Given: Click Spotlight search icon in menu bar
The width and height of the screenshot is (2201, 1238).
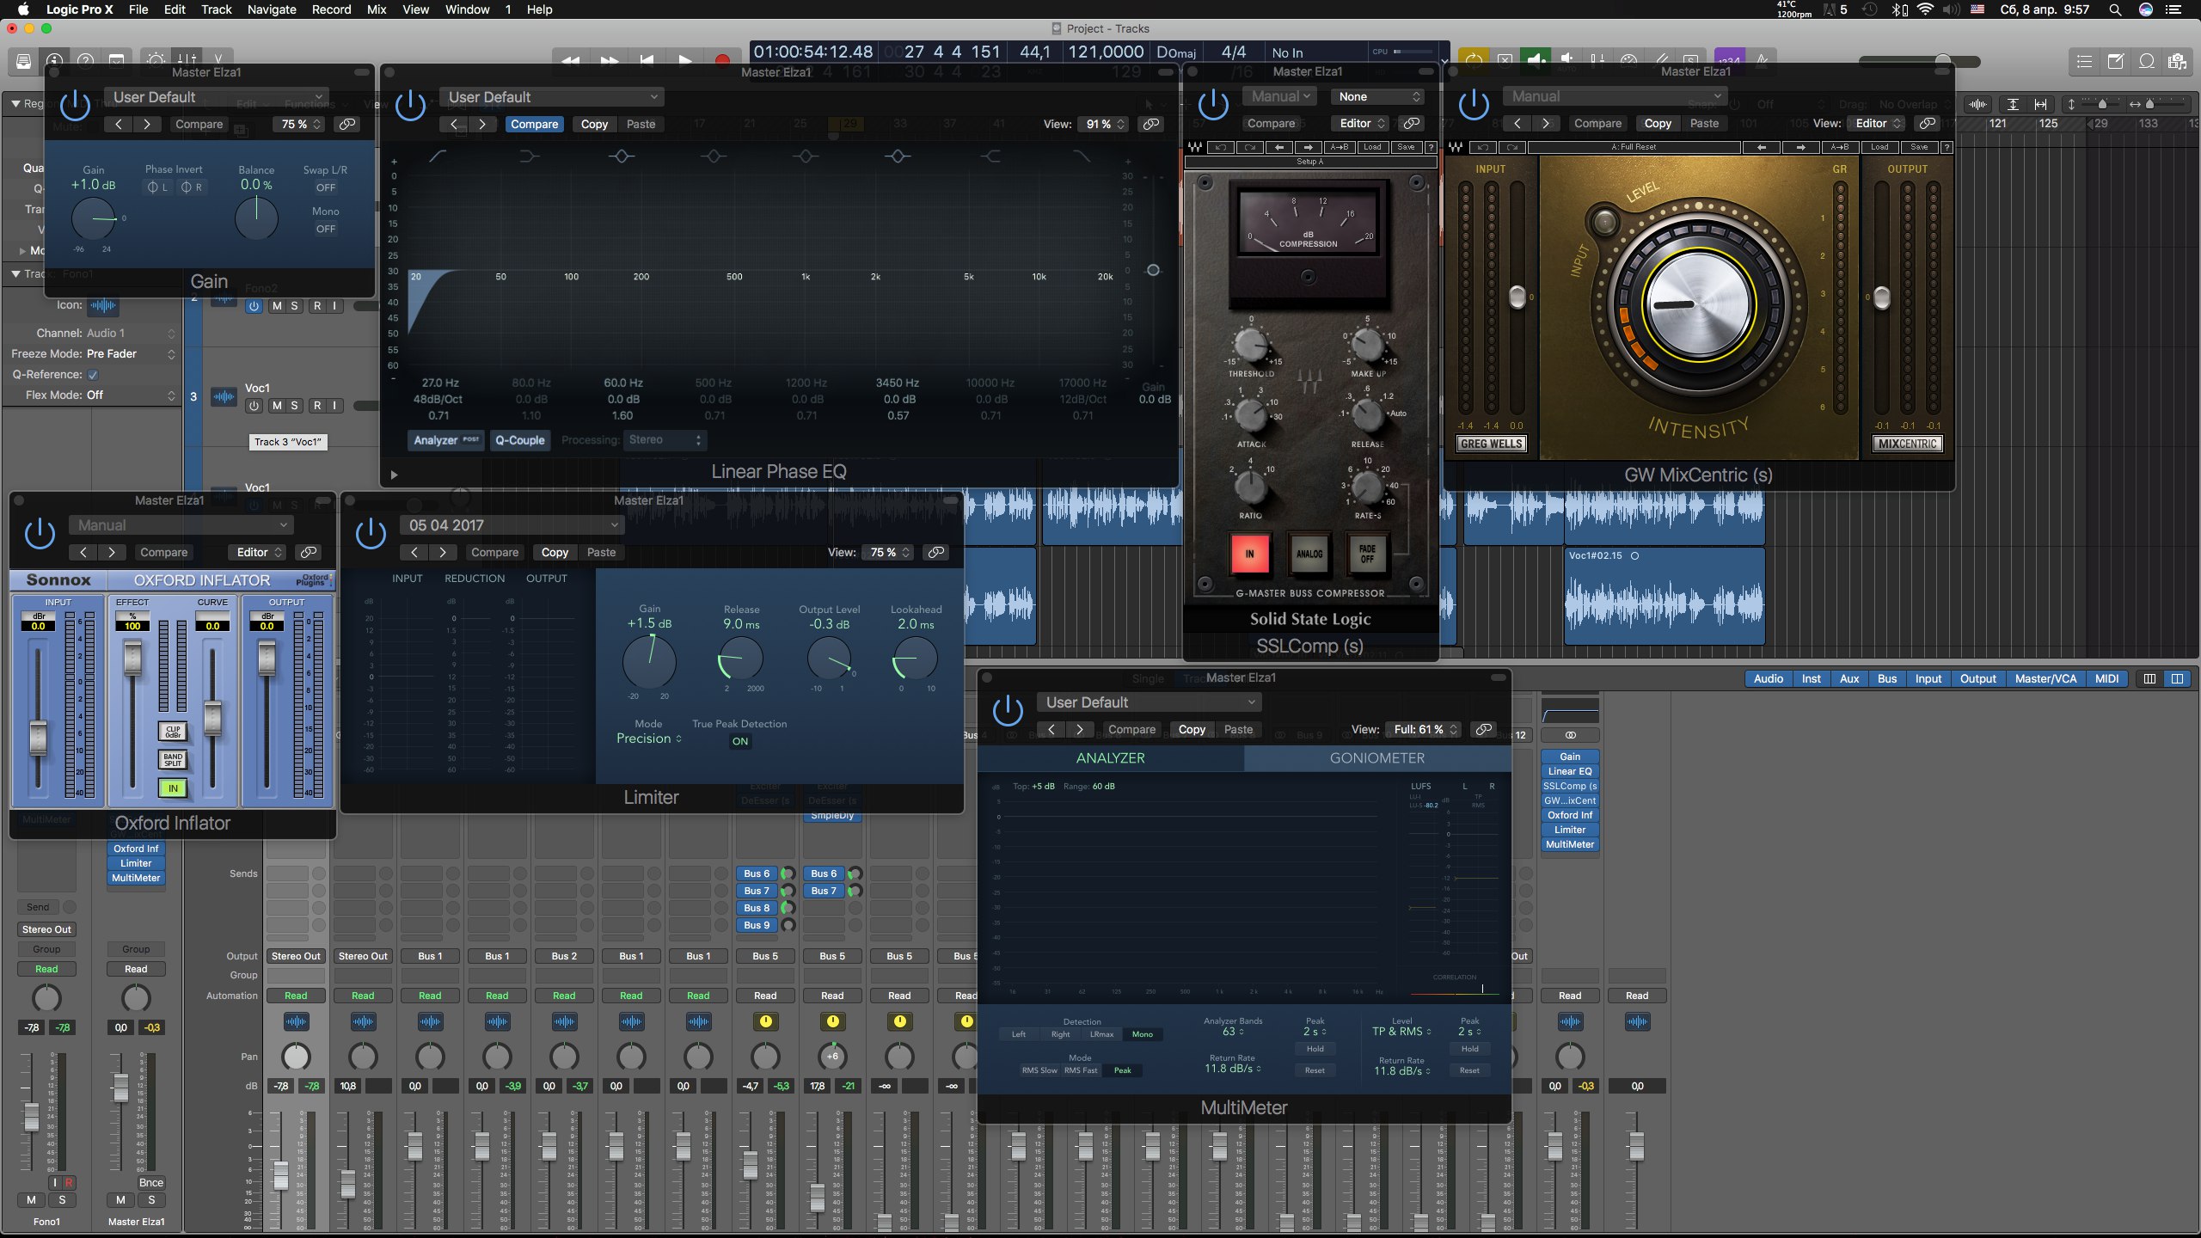Looking at the screenshot, I should [2114, 9].
